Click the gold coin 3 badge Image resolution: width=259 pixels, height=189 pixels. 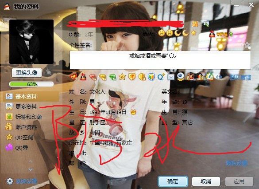142,77
